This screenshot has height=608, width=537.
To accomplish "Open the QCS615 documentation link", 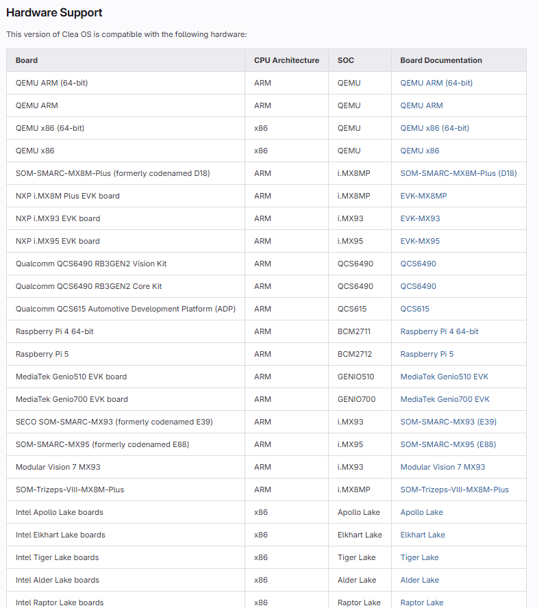I will point(414,309).
